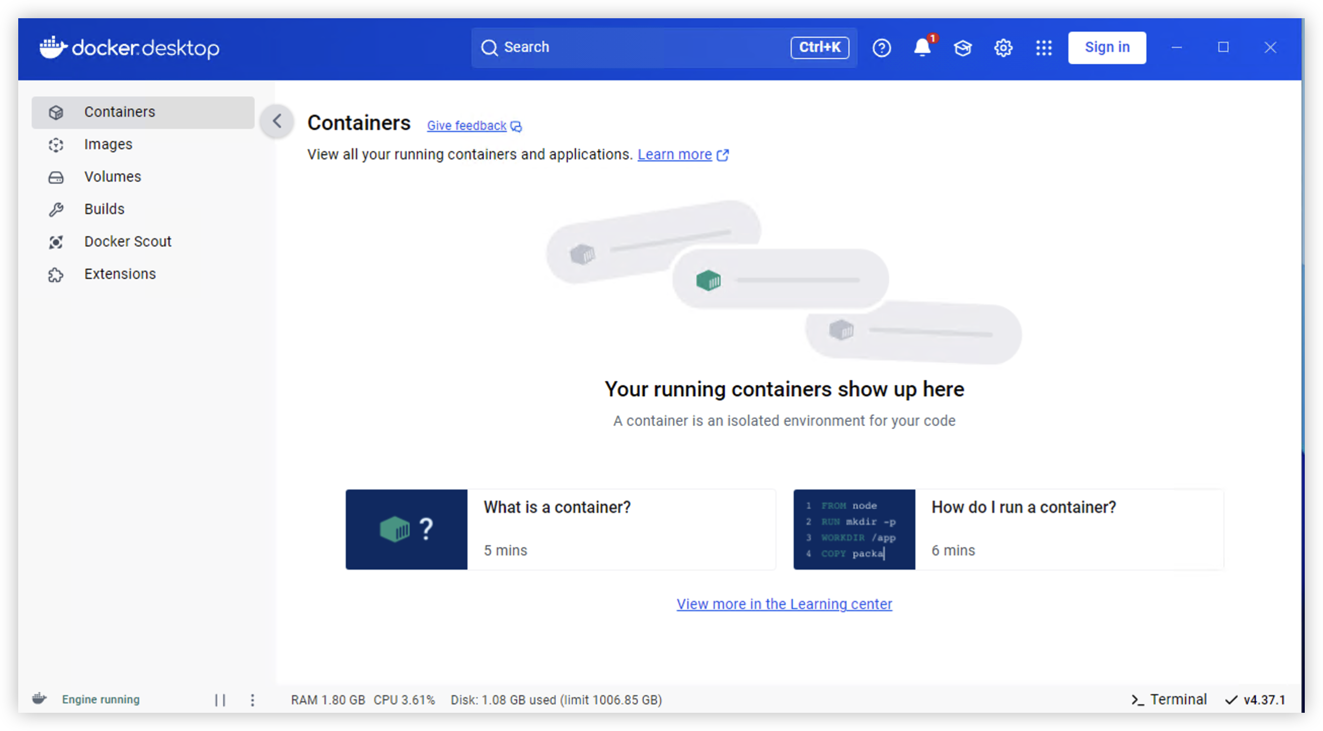Click the Builds wrench icon
Viewport: 1323px width, 731px height.
point(56,210)
